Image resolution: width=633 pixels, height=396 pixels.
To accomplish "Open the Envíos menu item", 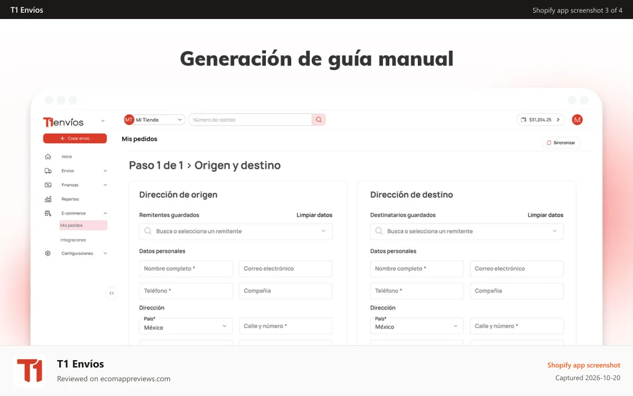I will point(68,171).
